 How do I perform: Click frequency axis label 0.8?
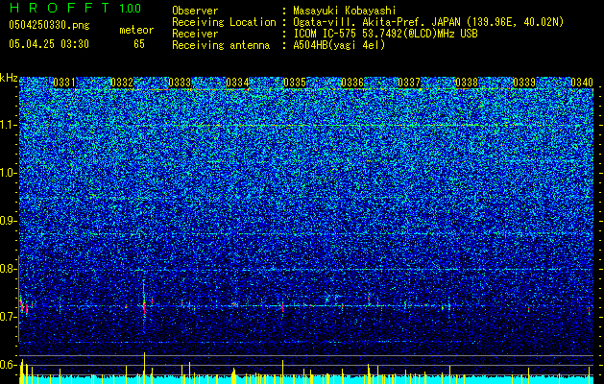(8, 269)
